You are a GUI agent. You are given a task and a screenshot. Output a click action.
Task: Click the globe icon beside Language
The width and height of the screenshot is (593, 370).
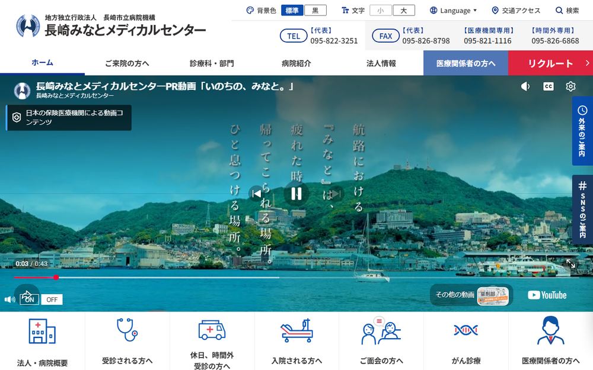(x=433, y=11)
